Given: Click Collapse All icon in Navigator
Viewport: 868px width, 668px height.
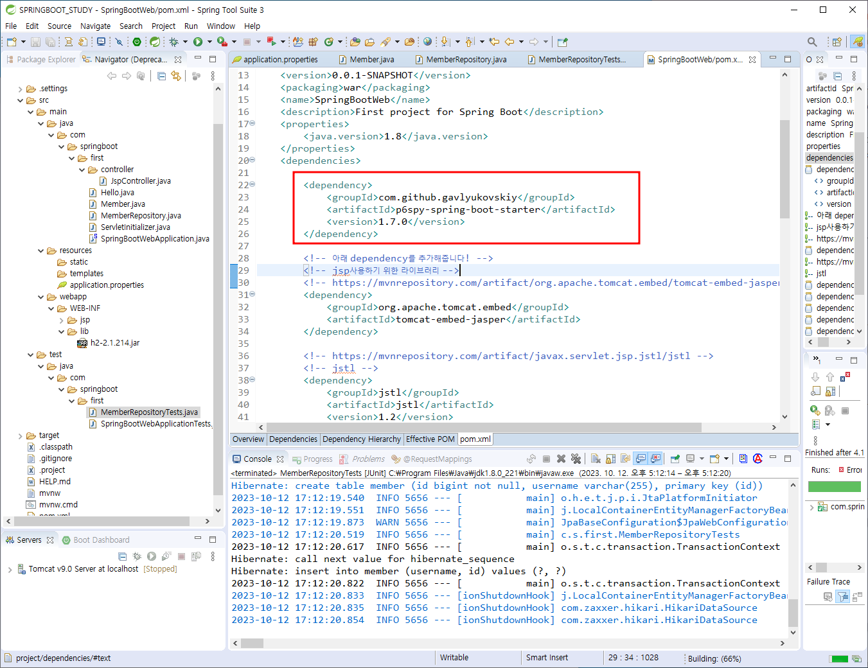Looking at the screenshot, I should click(161, 76).
